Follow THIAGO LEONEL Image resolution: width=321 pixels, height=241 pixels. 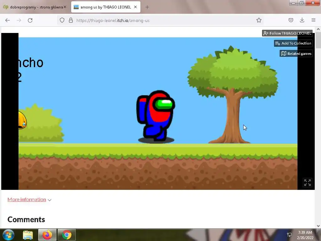(x=287, y=33)
